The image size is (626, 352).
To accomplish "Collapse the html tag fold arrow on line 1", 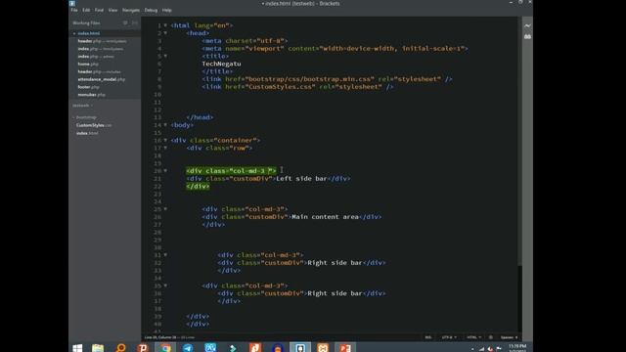I will coord(165,25).
